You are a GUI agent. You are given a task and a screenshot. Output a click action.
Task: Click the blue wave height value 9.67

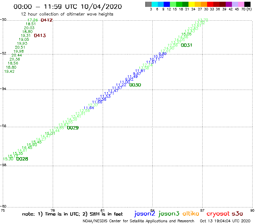click(137, 74)
